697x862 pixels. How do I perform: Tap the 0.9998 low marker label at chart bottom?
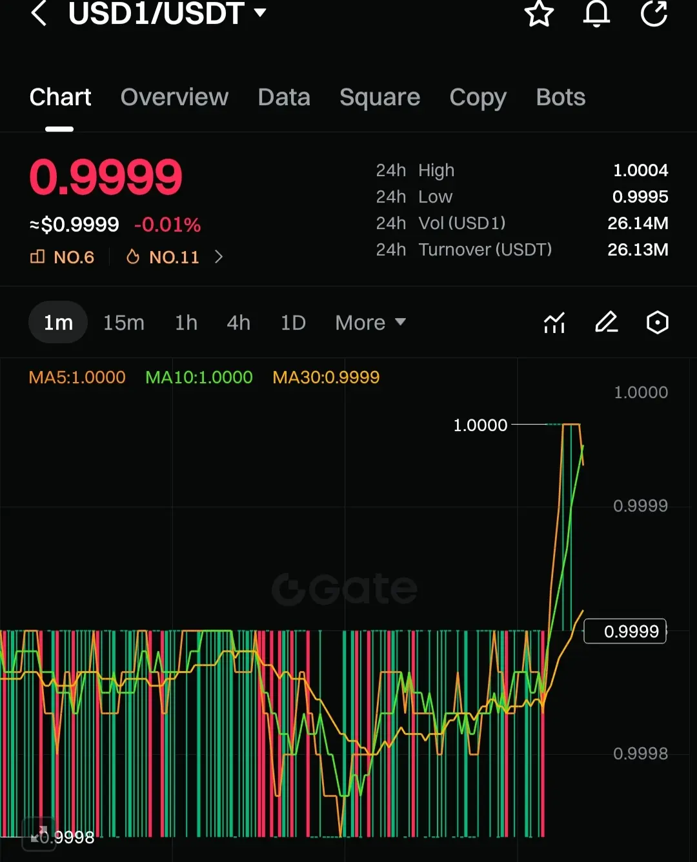(67, 837)
